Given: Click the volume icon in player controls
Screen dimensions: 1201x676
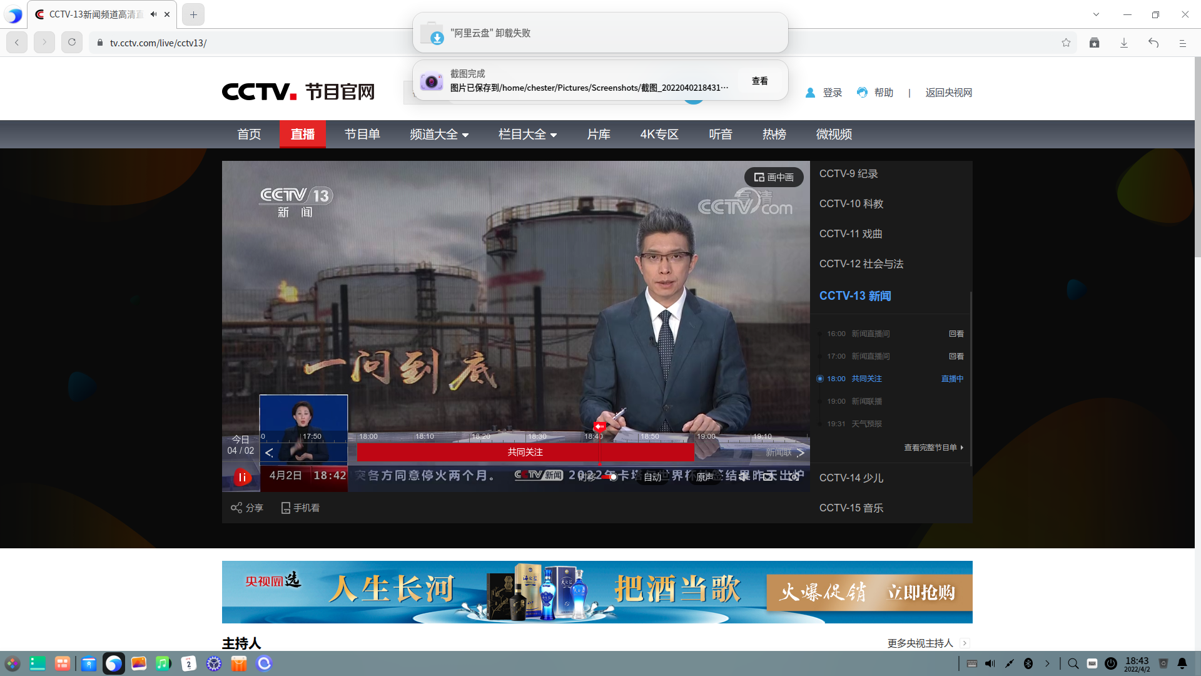Looking at the screenshot, I should [744, 477].
